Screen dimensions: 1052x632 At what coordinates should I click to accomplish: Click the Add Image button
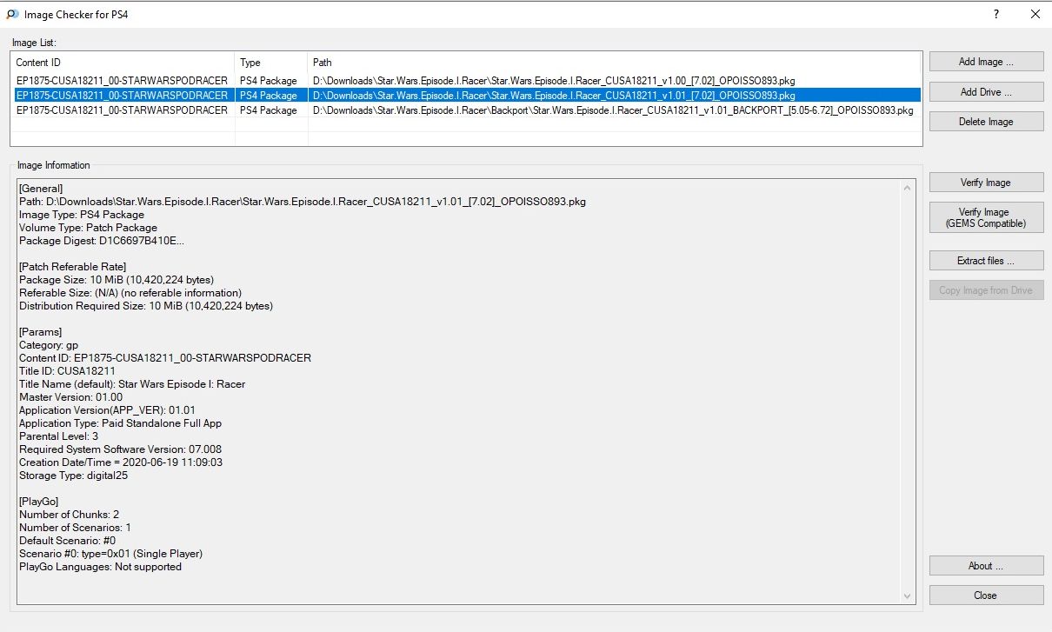tap(986, 62)
